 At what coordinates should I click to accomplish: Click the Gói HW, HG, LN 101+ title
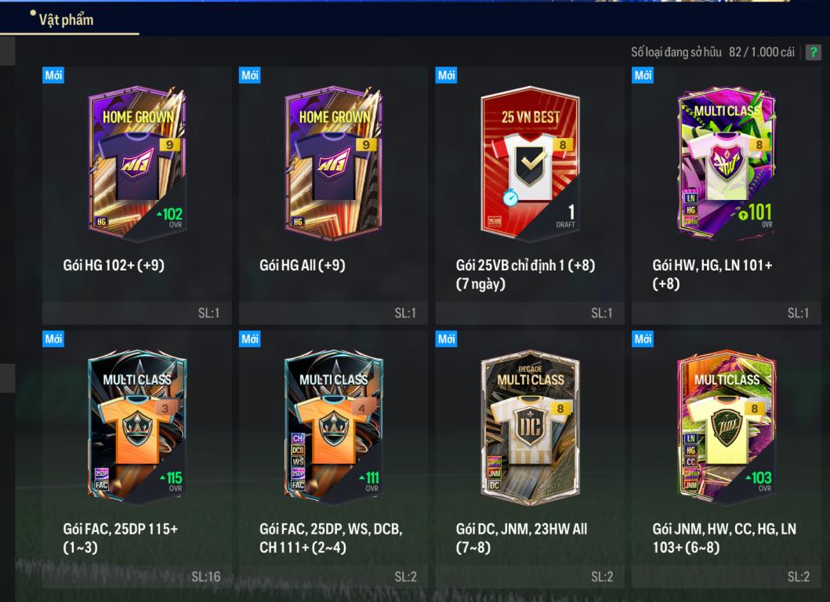(x=712, y=274)
